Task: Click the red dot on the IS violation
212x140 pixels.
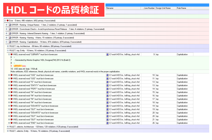Action: 12,82
